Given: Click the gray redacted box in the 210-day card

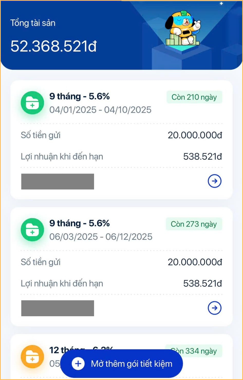Looking at the screenshot, I should pos(58,182).
